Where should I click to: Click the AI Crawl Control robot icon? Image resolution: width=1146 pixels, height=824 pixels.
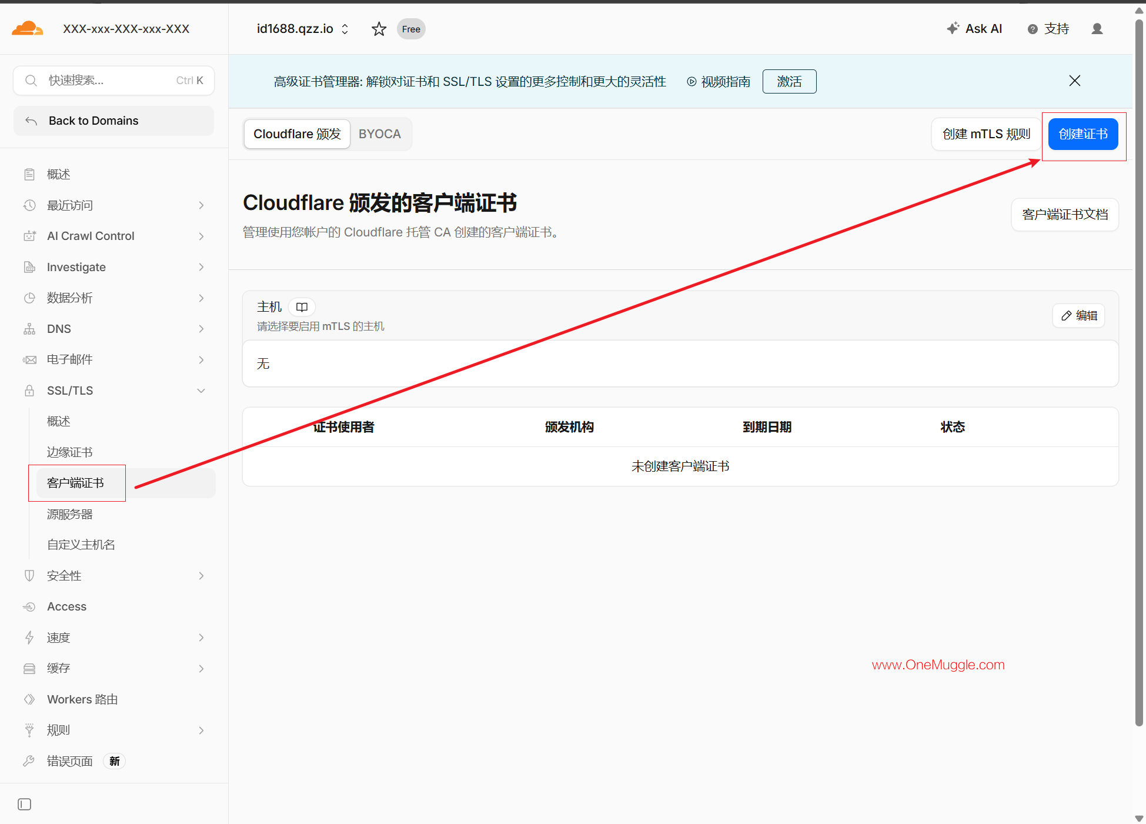(29, 236)
